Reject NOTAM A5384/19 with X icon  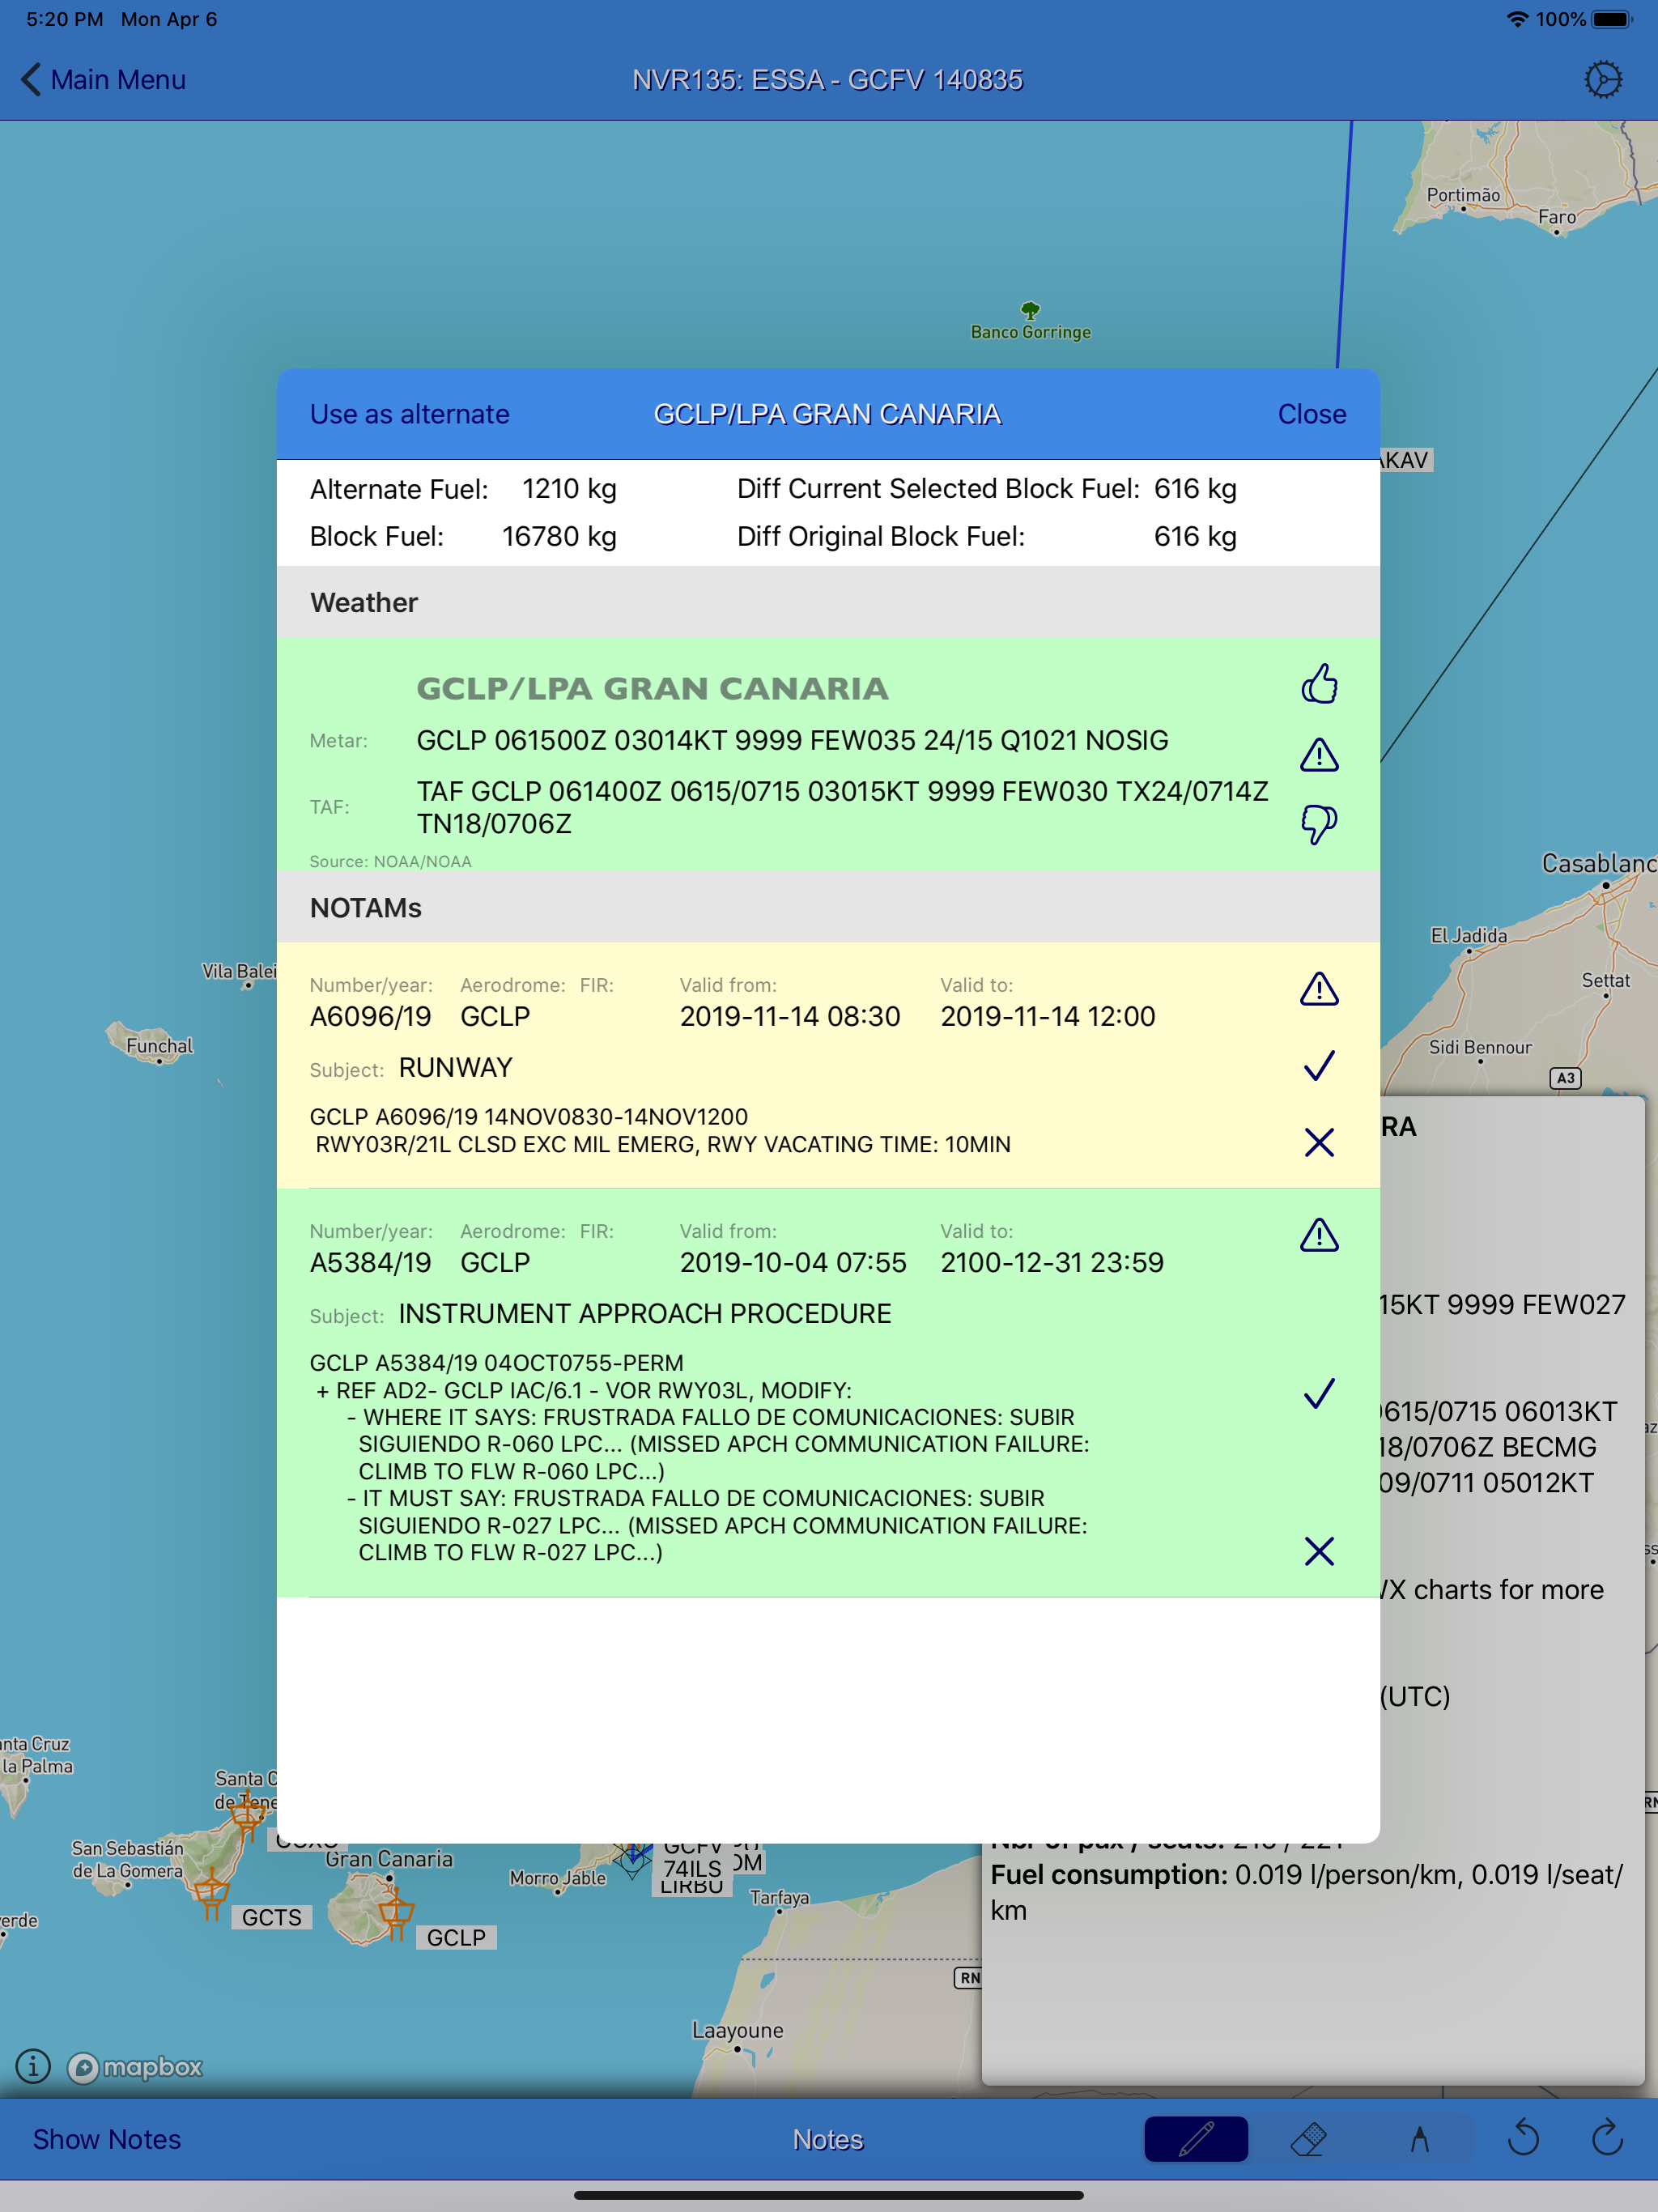tap(1319, 1551)
